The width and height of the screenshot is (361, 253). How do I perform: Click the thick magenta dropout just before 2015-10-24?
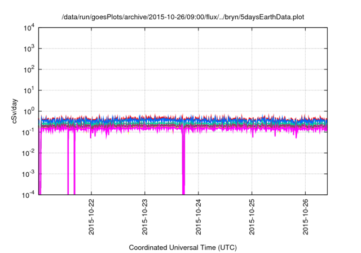tap(183, 162)
